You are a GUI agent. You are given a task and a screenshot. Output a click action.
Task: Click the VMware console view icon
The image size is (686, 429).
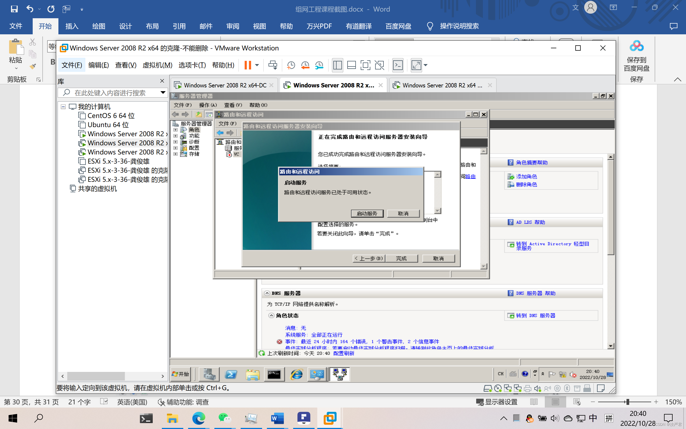398,65
